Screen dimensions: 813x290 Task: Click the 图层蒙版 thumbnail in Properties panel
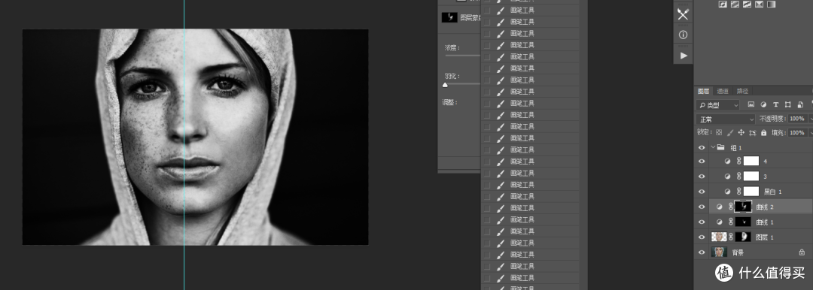click(x=449, y=17)
